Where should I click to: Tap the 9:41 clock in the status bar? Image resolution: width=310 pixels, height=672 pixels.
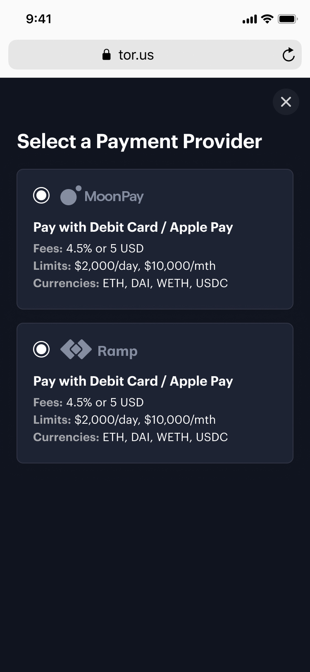click(x=38, y=19)
